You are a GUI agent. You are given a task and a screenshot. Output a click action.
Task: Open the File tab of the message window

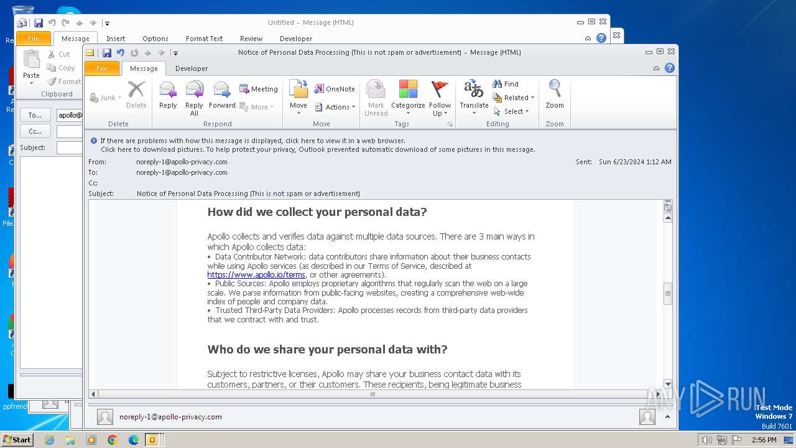(102, 68)
